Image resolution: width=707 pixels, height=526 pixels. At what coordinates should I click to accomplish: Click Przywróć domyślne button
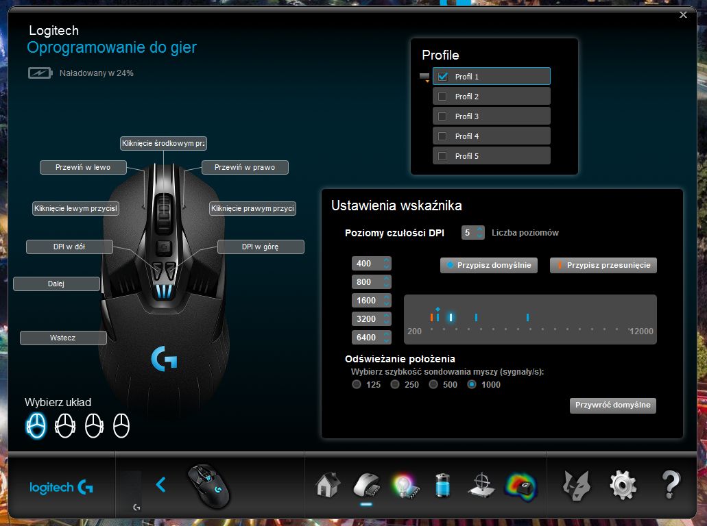coord(613,405)
